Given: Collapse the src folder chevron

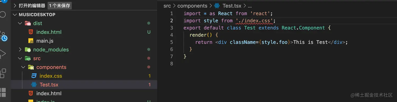Looking at the screenshot, I should click(x=20, y=58).
